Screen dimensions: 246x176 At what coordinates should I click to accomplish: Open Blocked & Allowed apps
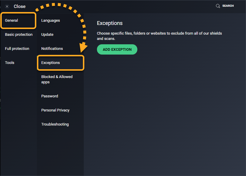pos(57,79)
